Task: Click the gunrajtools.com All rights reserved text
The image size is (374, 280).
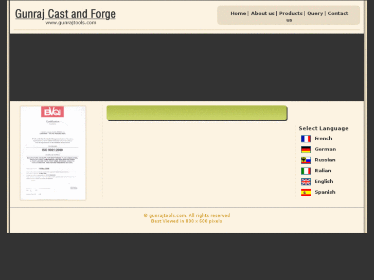Action: point(187,215)
